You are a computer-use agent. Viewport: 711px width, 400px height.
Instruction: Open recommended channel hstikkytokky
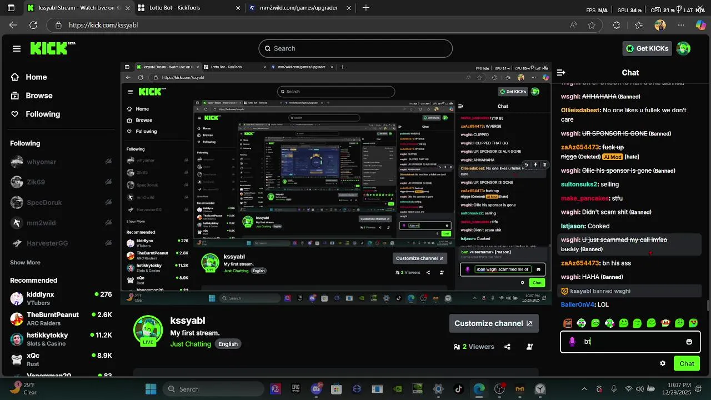click(61, 339)
